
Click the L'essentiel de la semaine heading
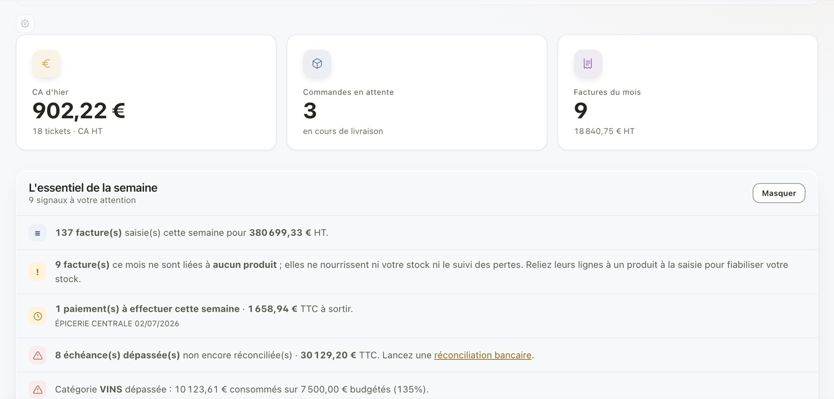pyautogui.click(x=93, y=188)
